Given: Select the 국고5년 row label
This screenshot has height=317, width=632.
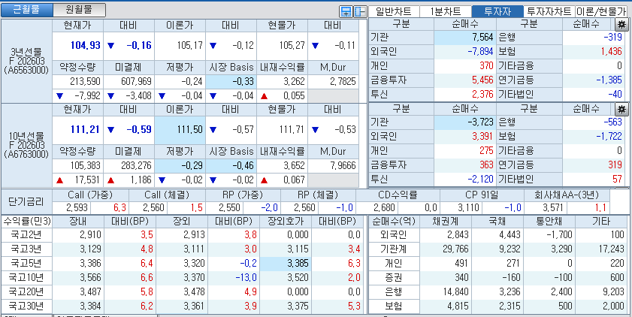Looking at the screenshot, I should coord(27,264).
